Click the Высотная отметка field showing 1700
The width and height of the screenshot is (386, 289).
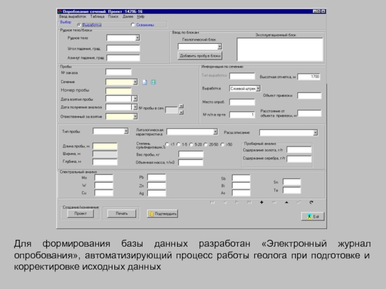coord(309,77)
